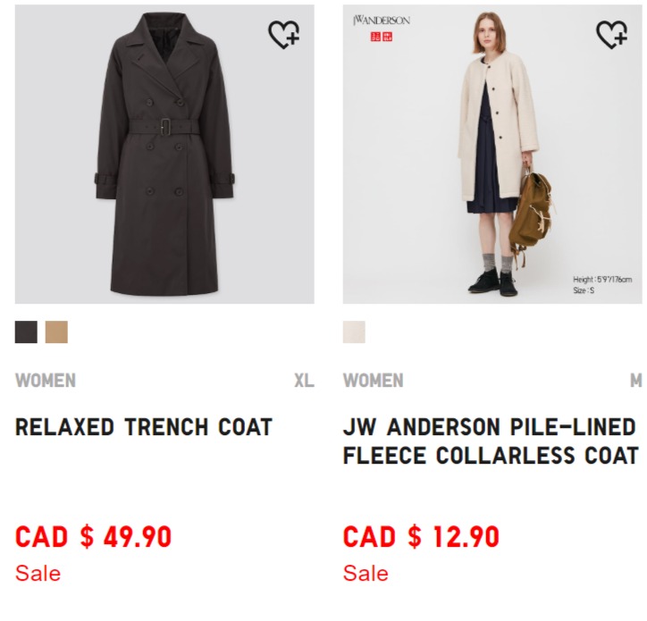Select the off-white color swatch
The width and height of the screenshot is (647, 621).
point(354,331)
